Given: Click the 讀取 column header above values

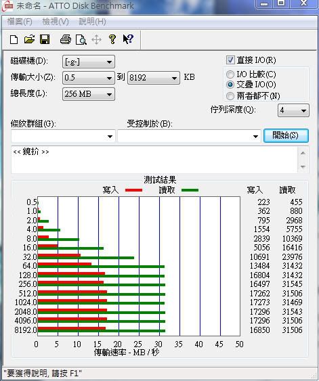Looking at the screenshot, I should (287, 189).
